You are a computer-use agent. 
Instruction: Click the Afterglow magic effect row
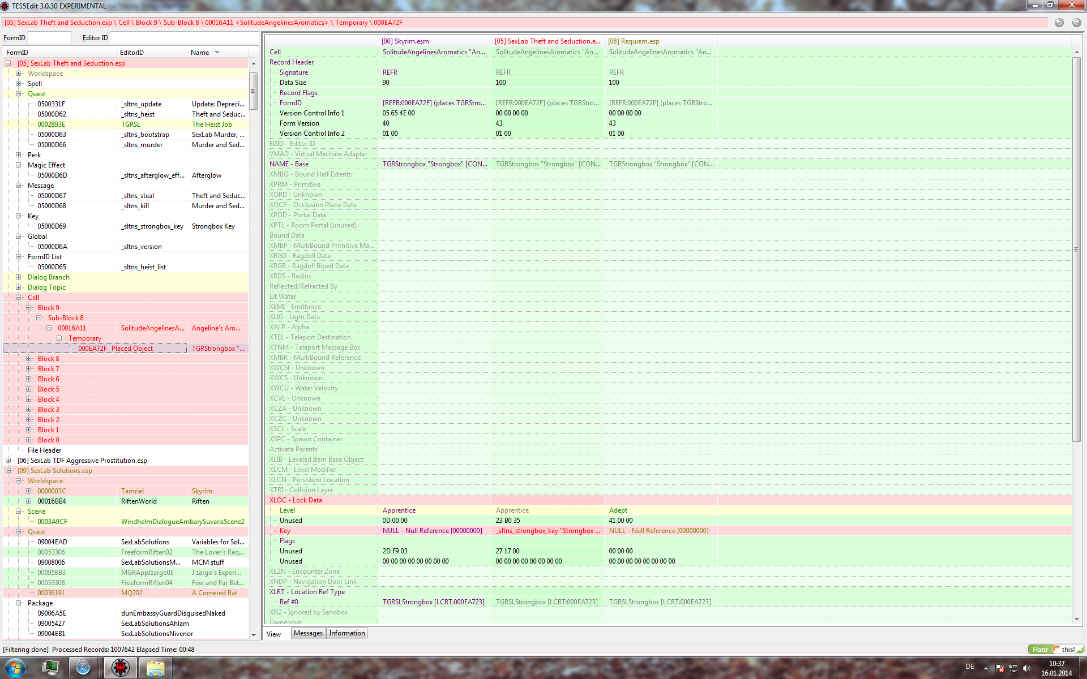[126, 175]
